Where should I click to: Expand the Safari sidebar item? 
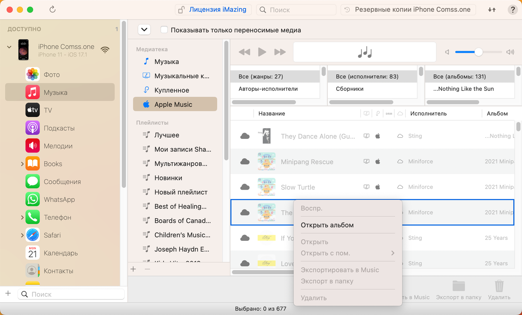(22, 235)
